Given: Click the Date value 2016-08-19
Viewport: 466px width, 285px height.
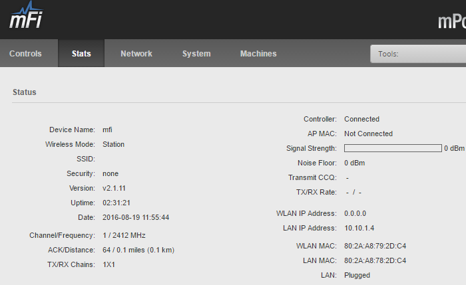Looking at the screenshot, I should click(136, 217).
